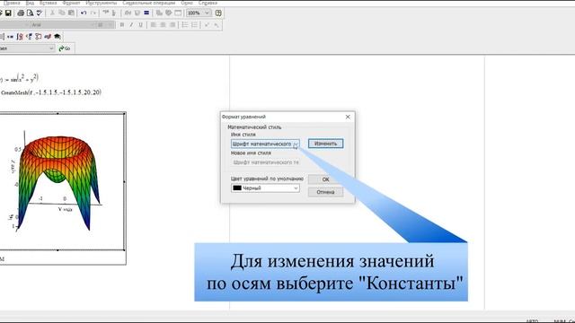Click the Calculate equals-sign icon
Image resolution: width=575 pixels, height=323 pixels.
[146, 13]
